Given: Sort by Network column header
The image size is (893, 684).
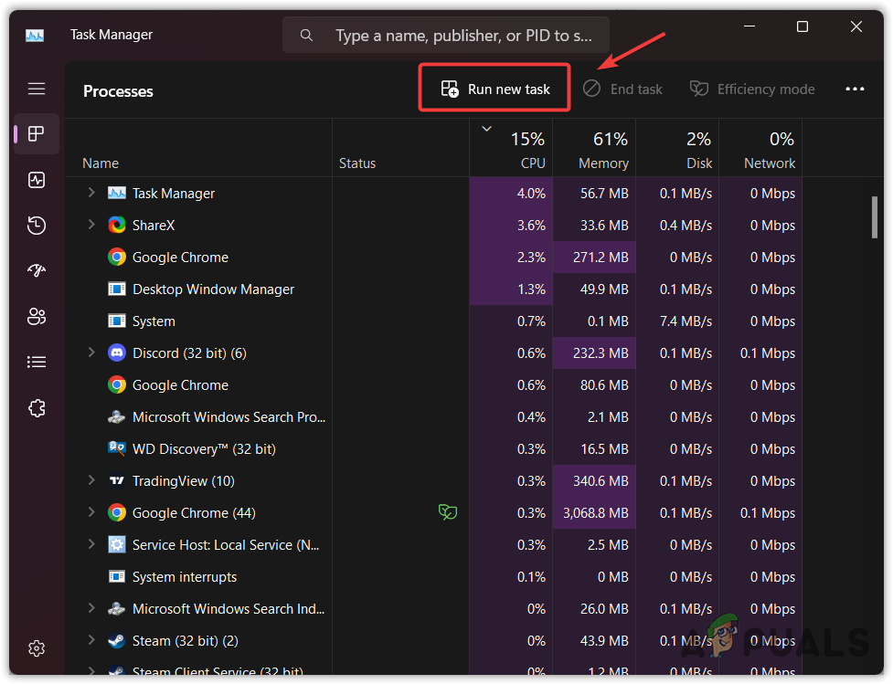Looking at the screenshot, I should click(760, 149).
